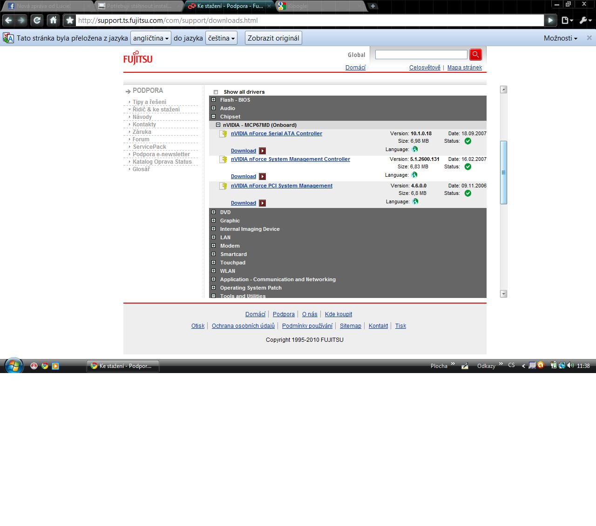596x526 pixels.
Task: Collapse the nVIDIA - MCP67MD (Onboard) group
Action: click(218, 125)
